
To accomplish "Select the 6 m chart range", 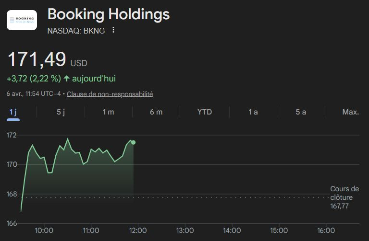I will pos(156,112).
